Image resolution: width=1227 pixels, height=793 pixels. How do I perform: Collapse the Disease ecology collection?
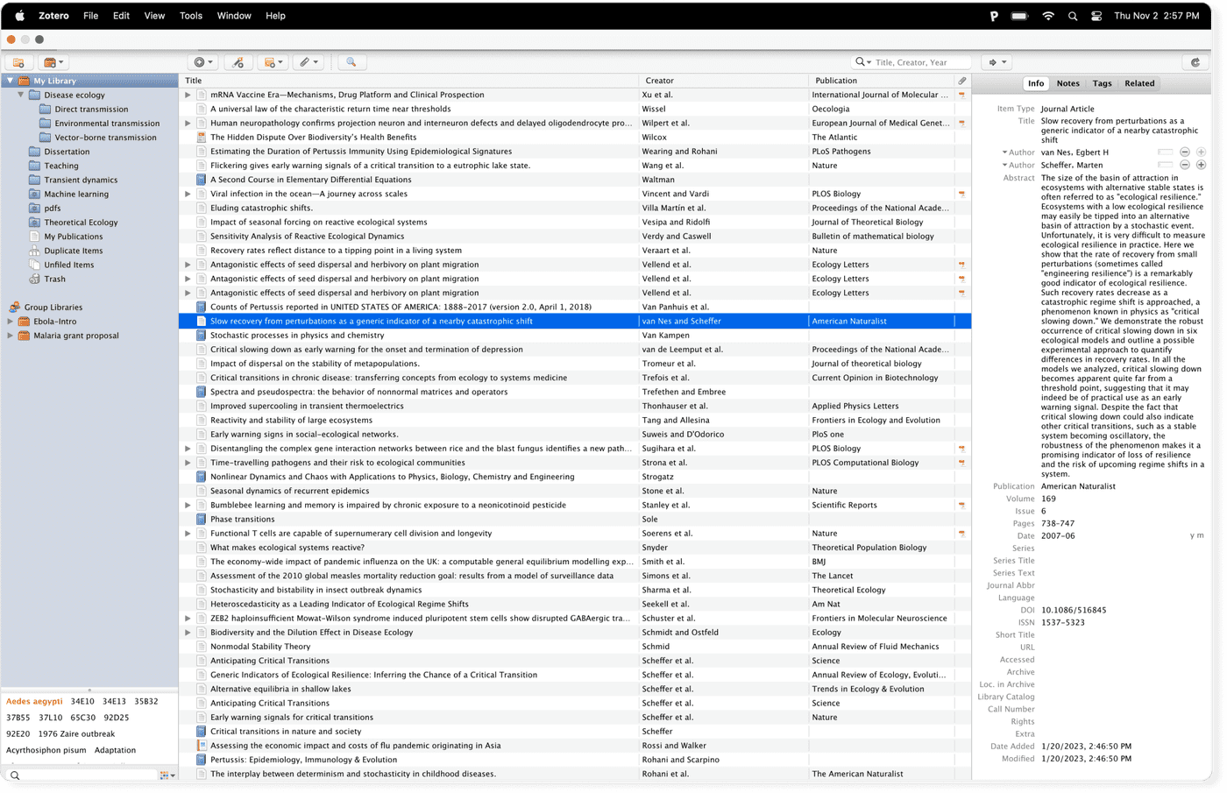pyautogui.click(x=19, y=95)
